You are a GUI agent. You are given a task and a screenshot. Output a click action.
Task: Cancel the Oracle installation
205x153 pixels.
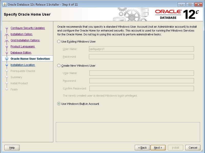click(x=193, y=148)
